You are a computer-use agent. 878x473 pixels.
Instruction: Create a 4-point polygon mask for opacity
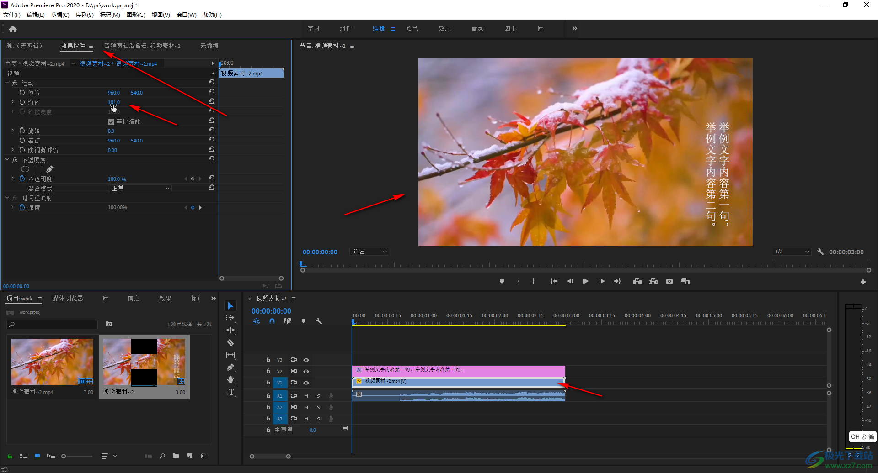pos(37,169)
